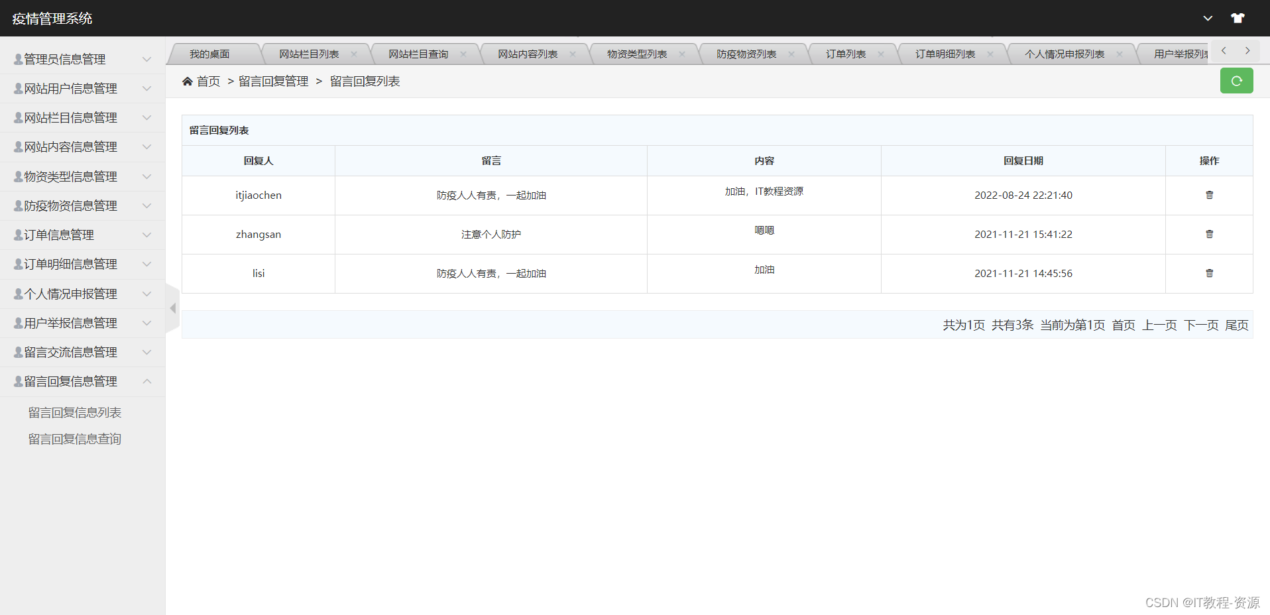Delete the itjiaochen reply row
The image size is (1270, 615).
click(x=1209, y=195)
